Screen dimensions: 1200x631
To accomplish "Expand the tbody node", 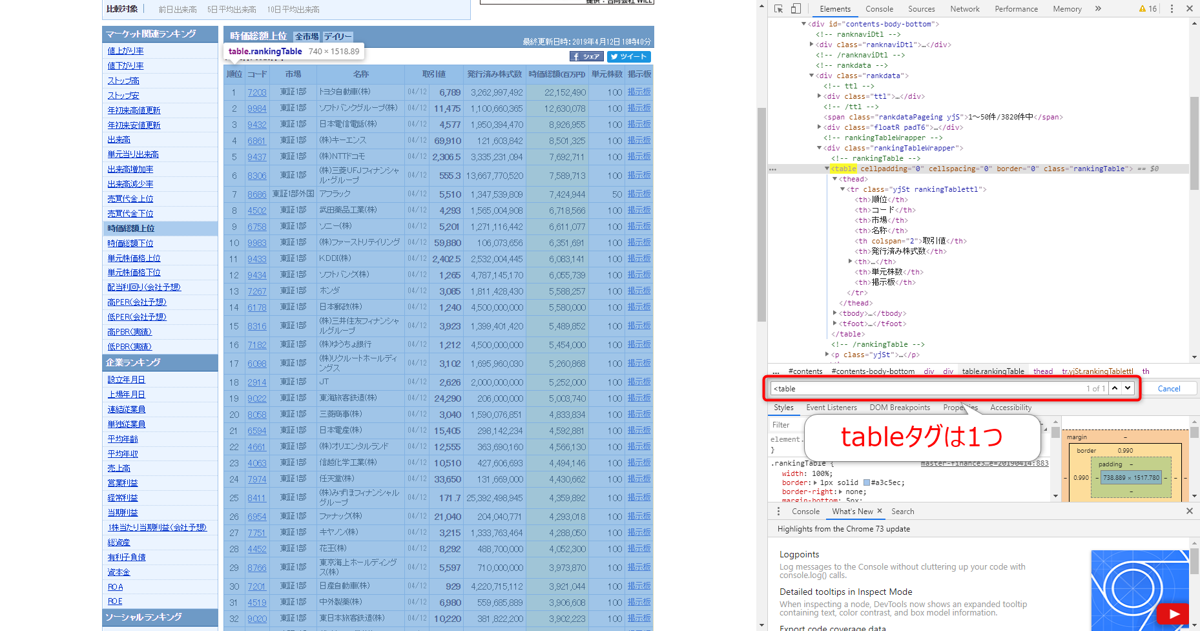I will (834, 313).
